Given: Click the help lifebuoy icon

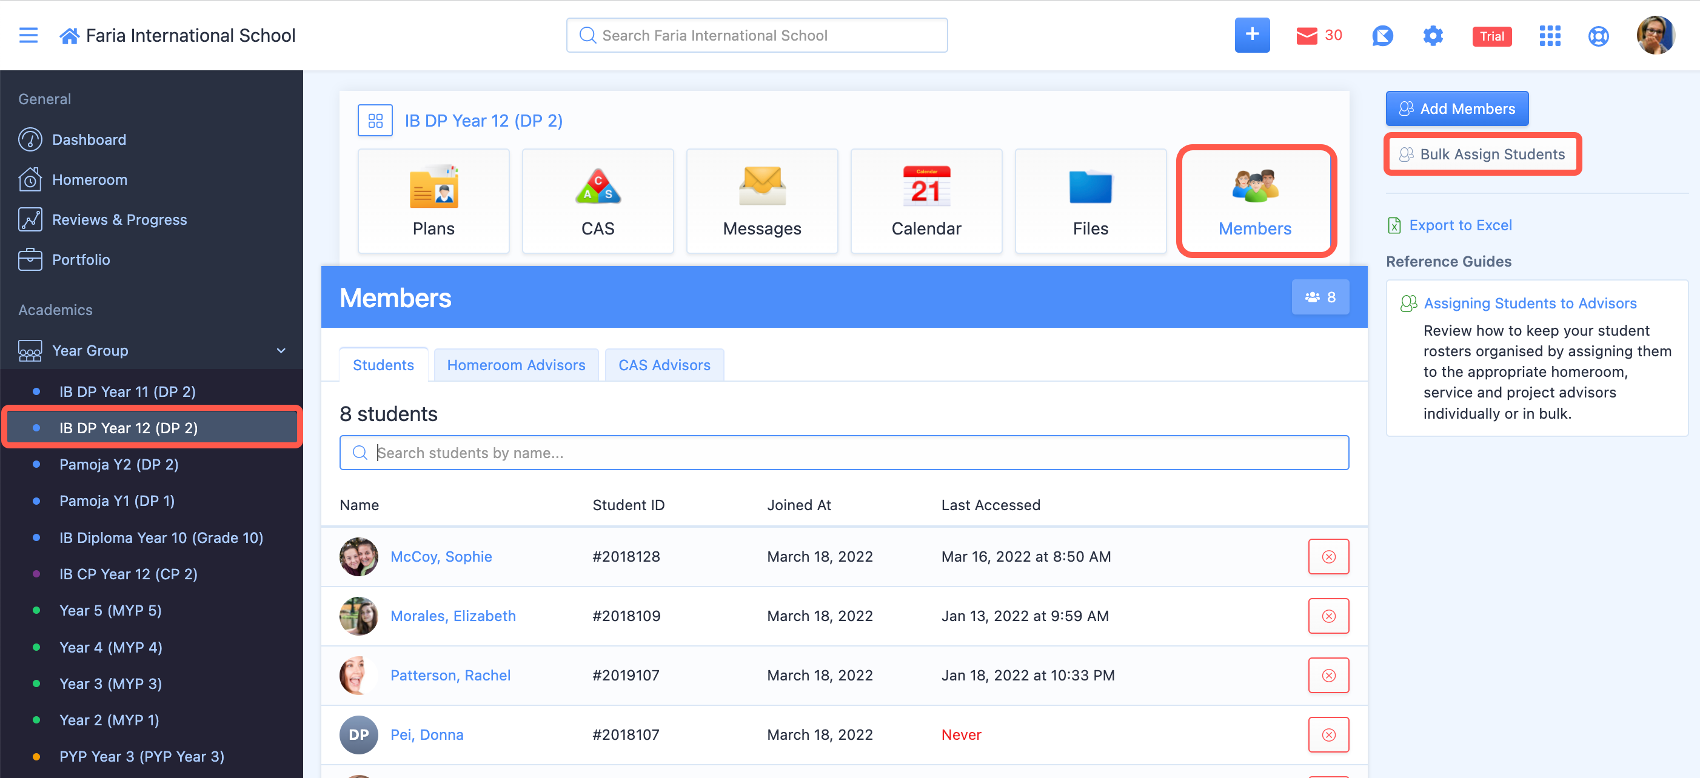Looking at the screenshot, I should point(1598,36).
